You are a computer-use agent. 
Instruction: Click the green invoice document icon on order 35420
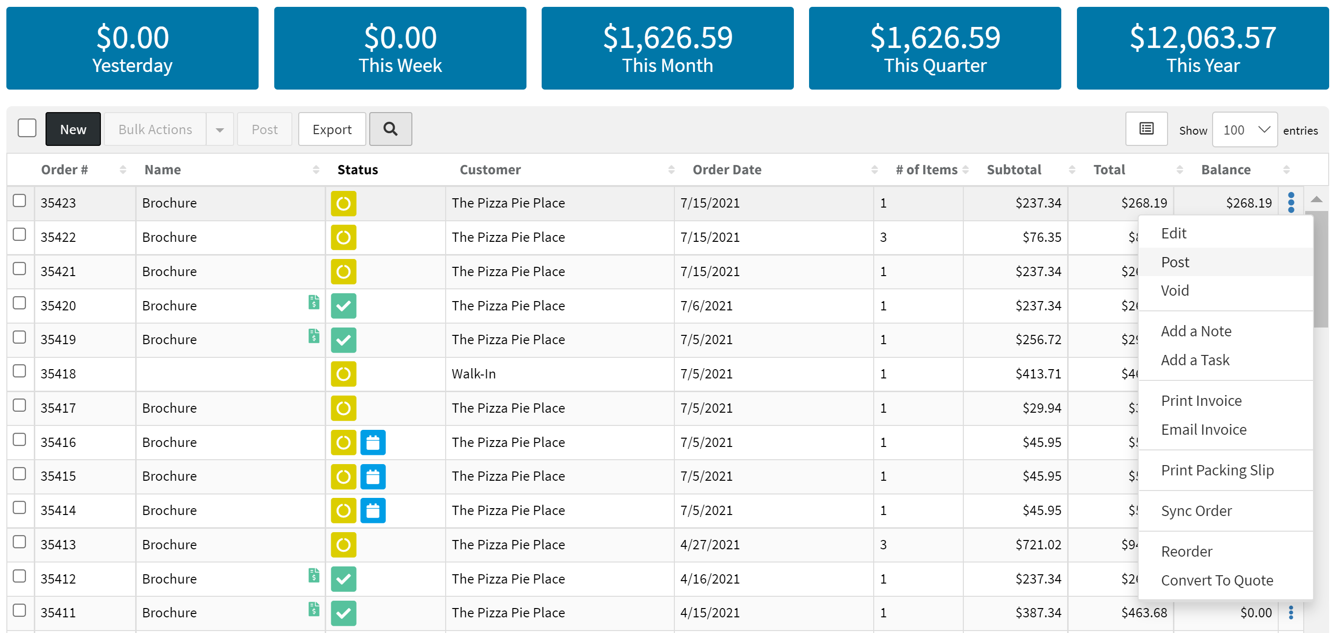pyautogui.click(x=313, y=303)
